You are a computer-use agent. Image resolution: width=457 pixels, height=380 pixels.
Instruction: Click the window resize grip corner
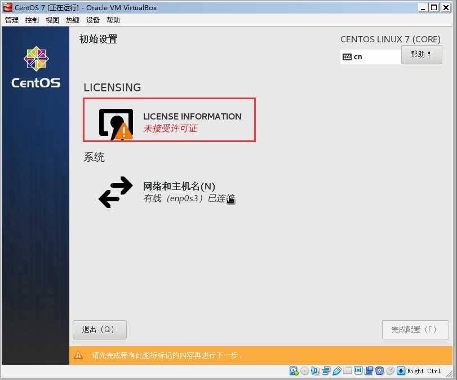click(x=450, y=374)
